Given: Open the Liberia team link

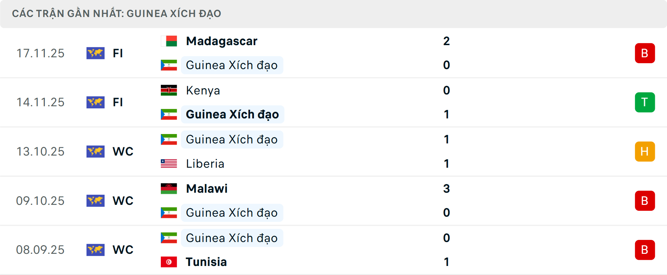Looking at the screenshot, I should (x=205, y=164).
